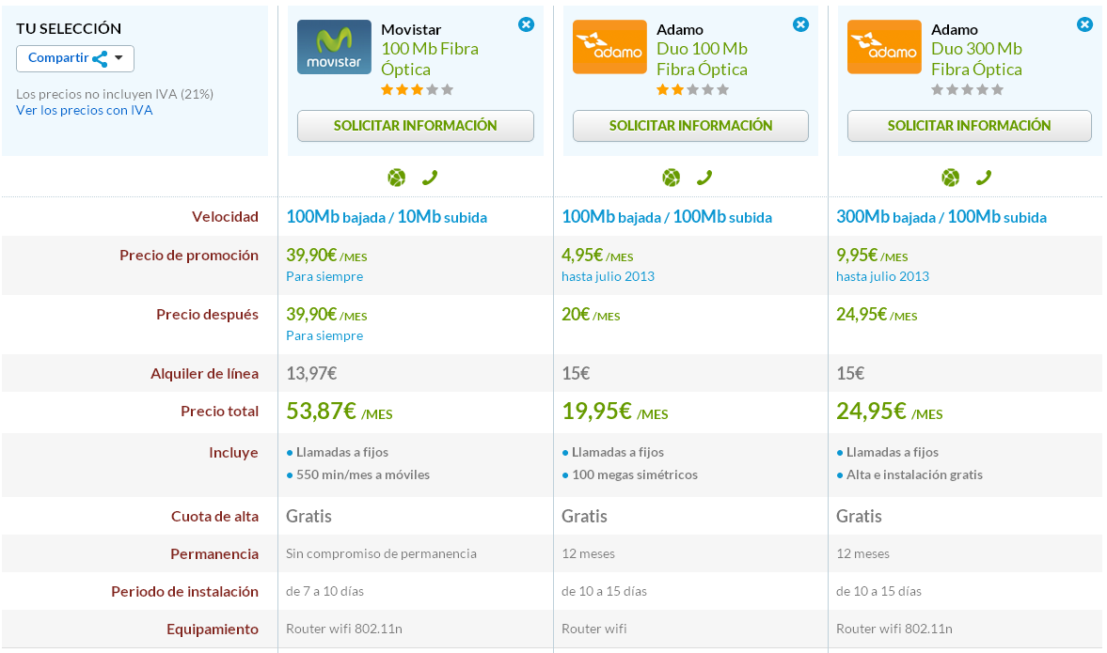1107x653 pixels.
Task: Open Movistar 100 Mb Fibra Óptica title
Action: tap(429, 59)
